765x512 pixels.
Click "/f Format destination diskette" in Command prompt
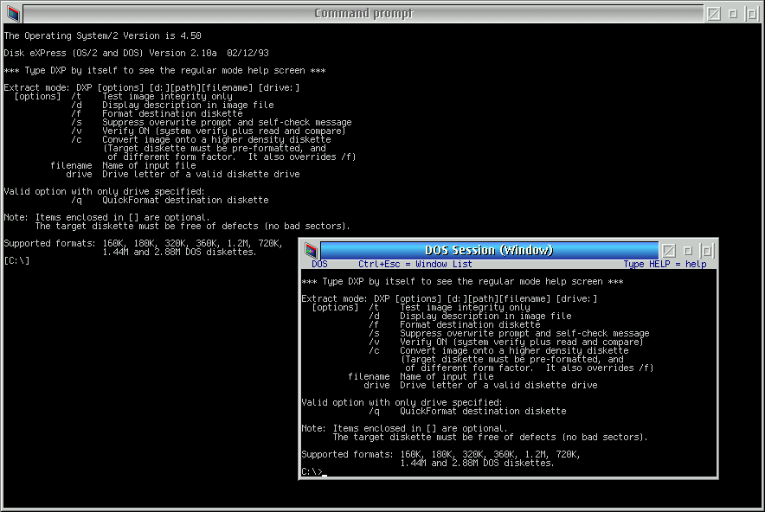[x=157, y=113]
